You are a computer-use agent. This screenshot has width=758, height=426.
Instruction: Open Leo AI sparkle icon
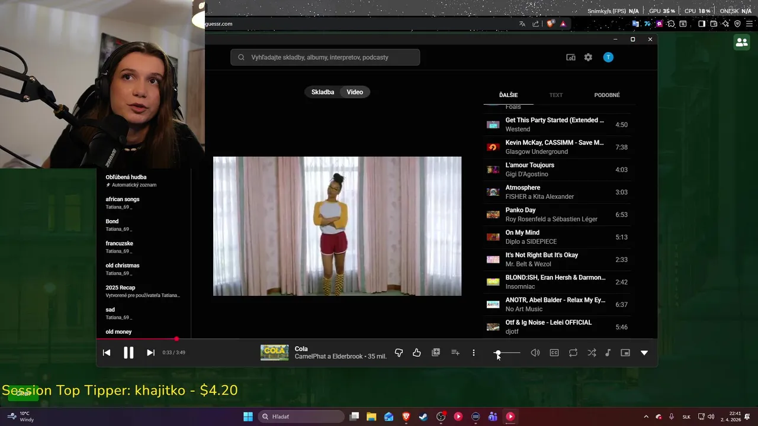[725, 24]
